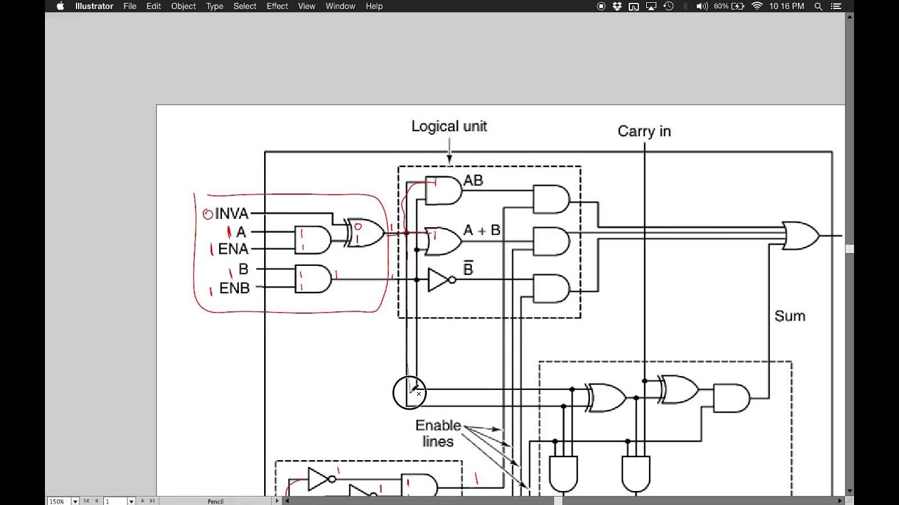The width and height of the screenshot is (899, 505).
Task: Open the Dropbox menu bar icon
Action: (x=617, y=6)
